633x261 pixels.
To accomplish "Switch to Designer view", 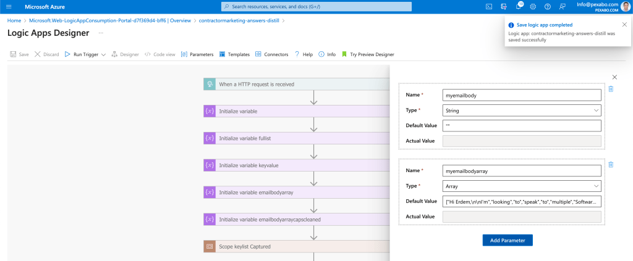I will pyautogui.click(x=125, y=54).
